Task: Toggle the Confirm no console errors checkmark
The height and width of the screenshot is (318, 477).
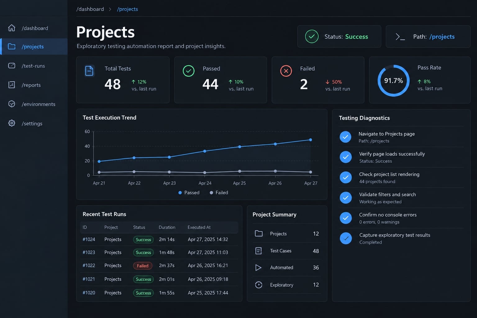Action: click(345, 218)
